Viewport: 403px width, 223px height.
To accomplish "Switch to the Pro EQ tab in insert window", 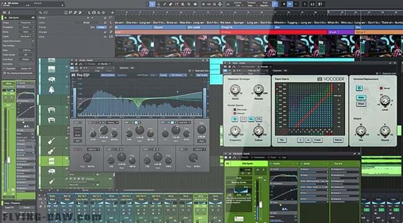I will click(x=103, y=64).
